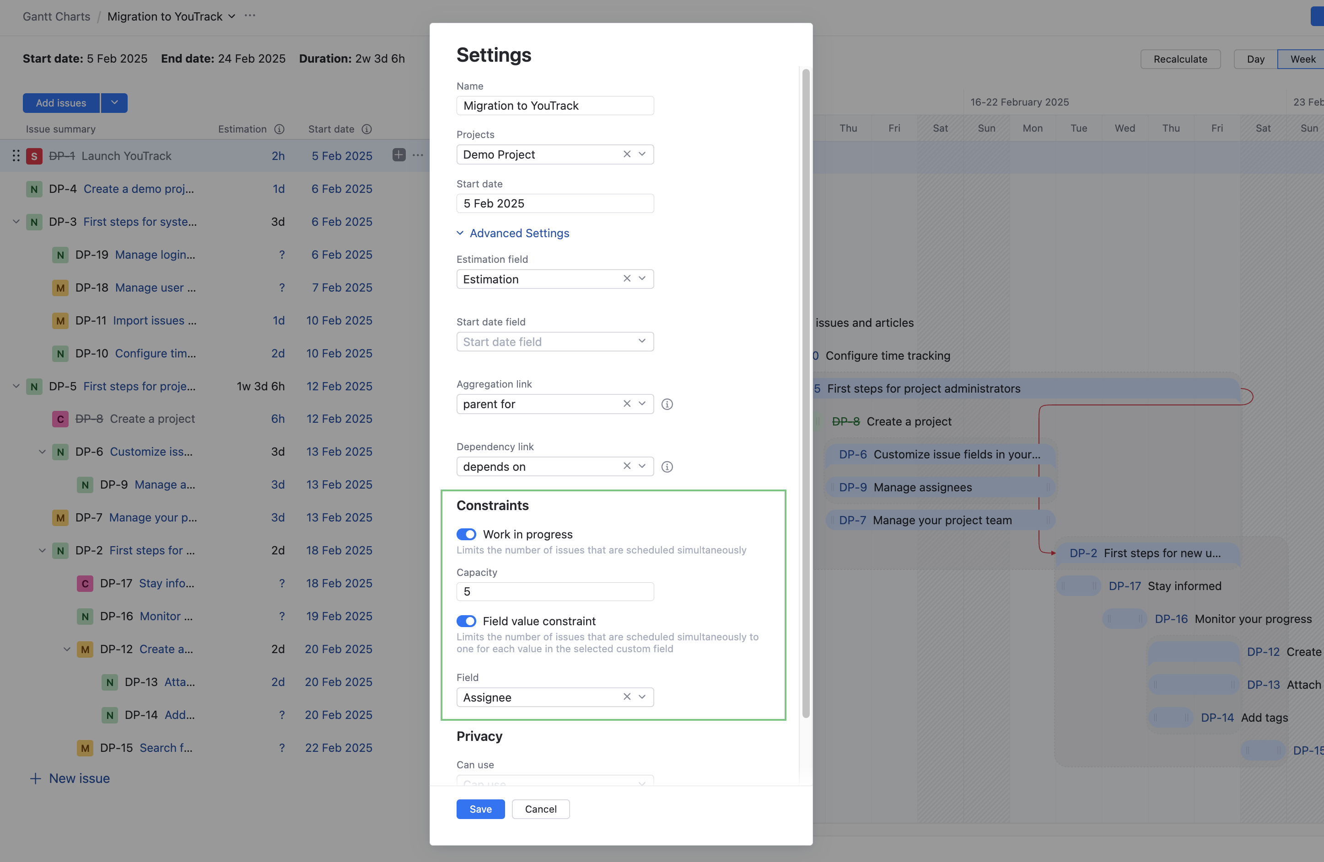Click the Capacity input field
The width and height of the screenshot is (1324, 862).
(554, 591)
